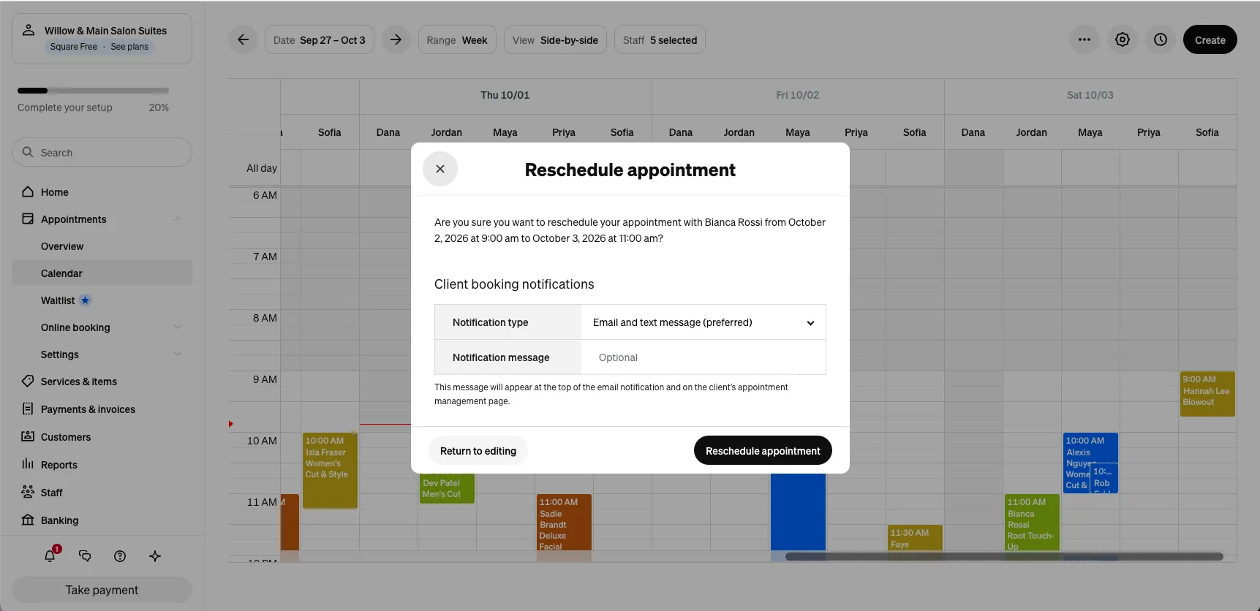
Task: Click the setup progress bar
Action: tap(93, 91)
